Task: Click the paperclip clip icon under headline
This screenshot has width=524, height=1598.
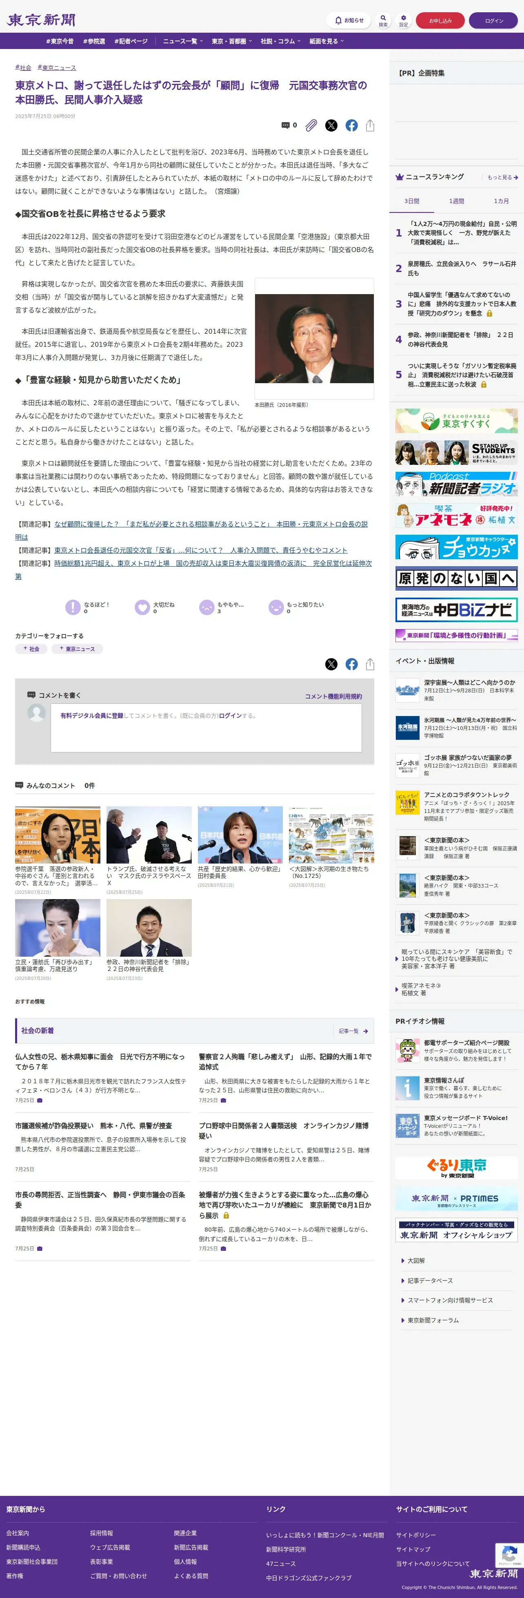Action: [x=311, y=125]
